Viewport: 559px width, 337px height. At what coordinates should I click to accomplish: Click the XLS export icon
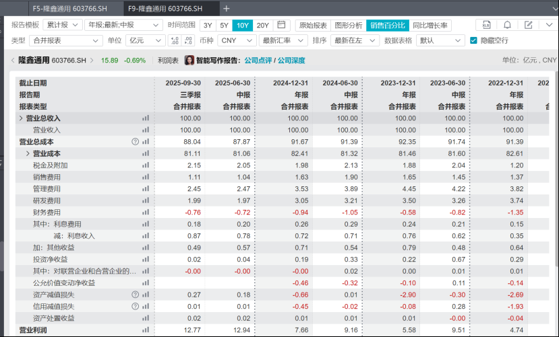486,26
